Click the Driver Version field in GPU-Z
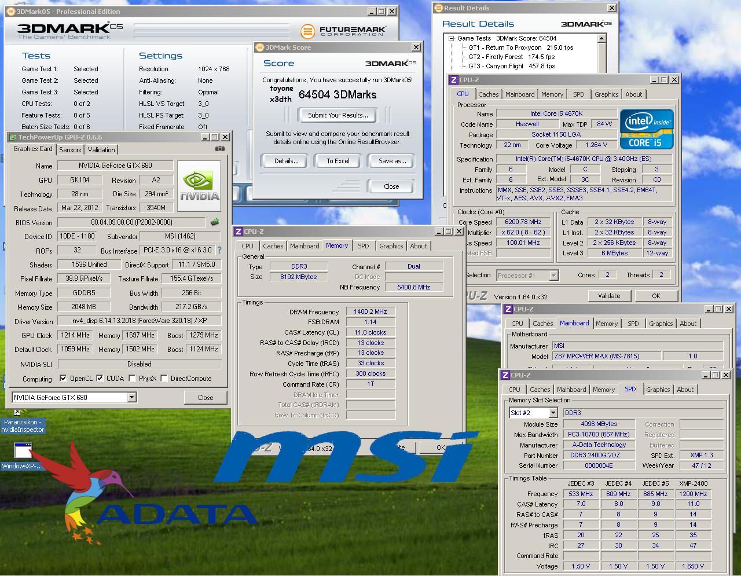 coord(140,321)
